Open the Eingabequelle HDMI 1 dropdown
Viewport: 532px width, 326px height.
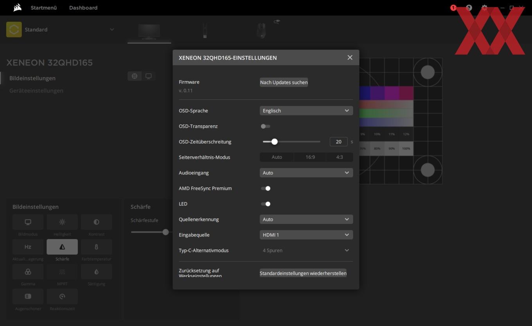pos(306,235)
